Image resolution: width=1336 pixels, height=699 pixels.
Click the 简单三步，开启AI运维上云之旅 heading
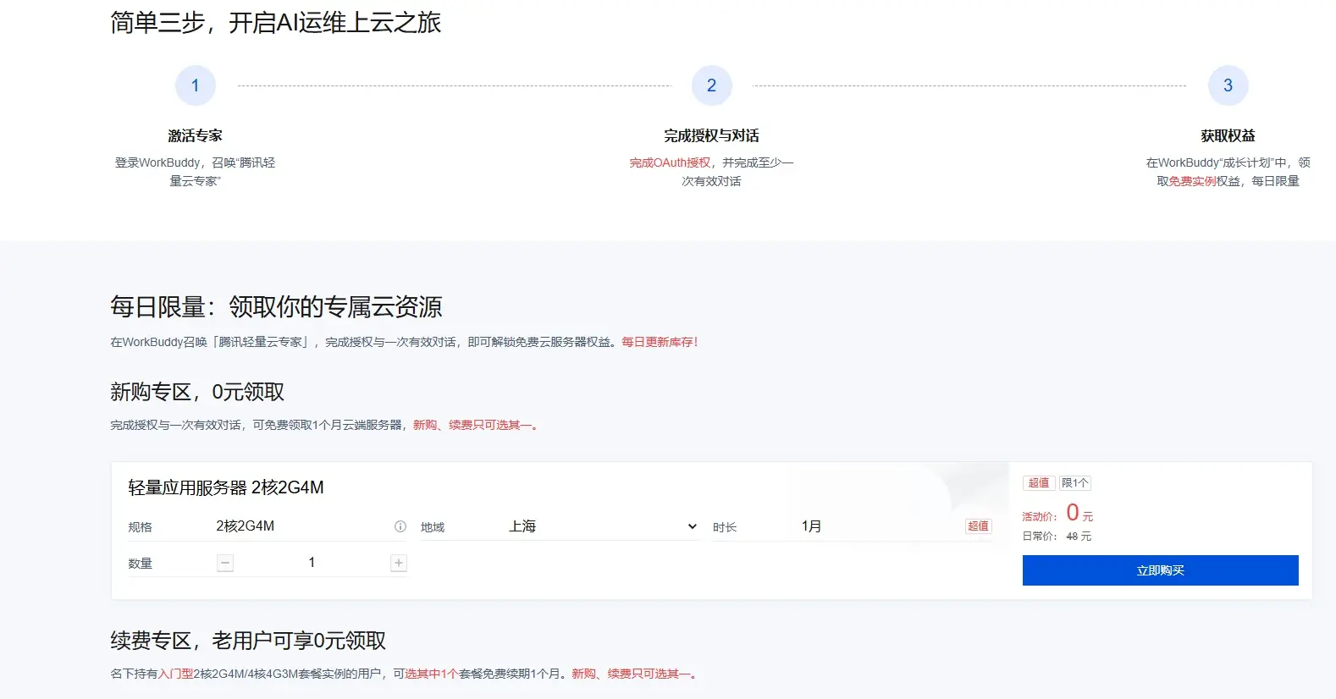click(276, 23)
